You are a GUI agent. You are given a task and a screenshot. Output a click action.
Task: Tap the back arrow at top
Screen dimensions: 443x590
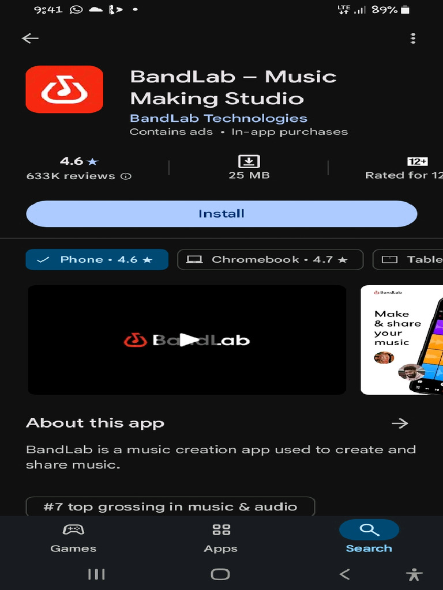pos(30,38)
